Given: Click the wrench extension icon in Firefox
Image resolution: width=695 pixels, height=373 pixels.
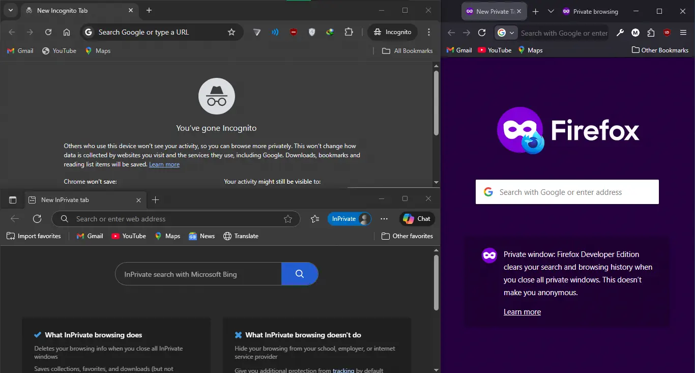Looking at the screenshot, I should 620,33.
